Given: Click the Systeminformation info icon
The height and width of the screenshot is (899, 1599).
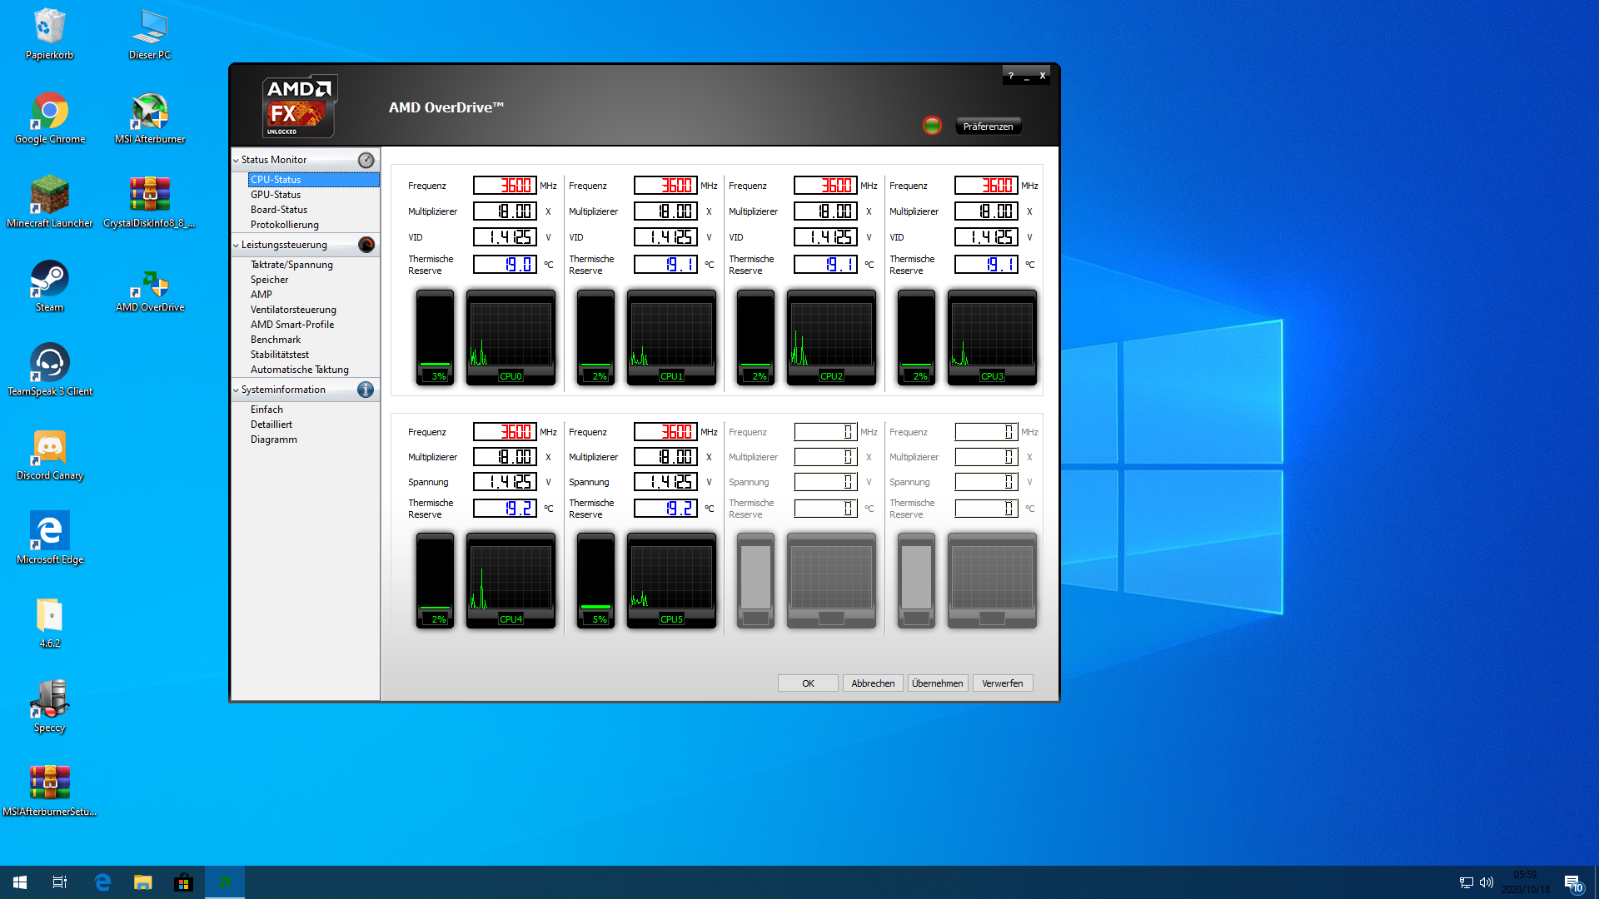Looking at the screenshot, I should tap(366, 390).
